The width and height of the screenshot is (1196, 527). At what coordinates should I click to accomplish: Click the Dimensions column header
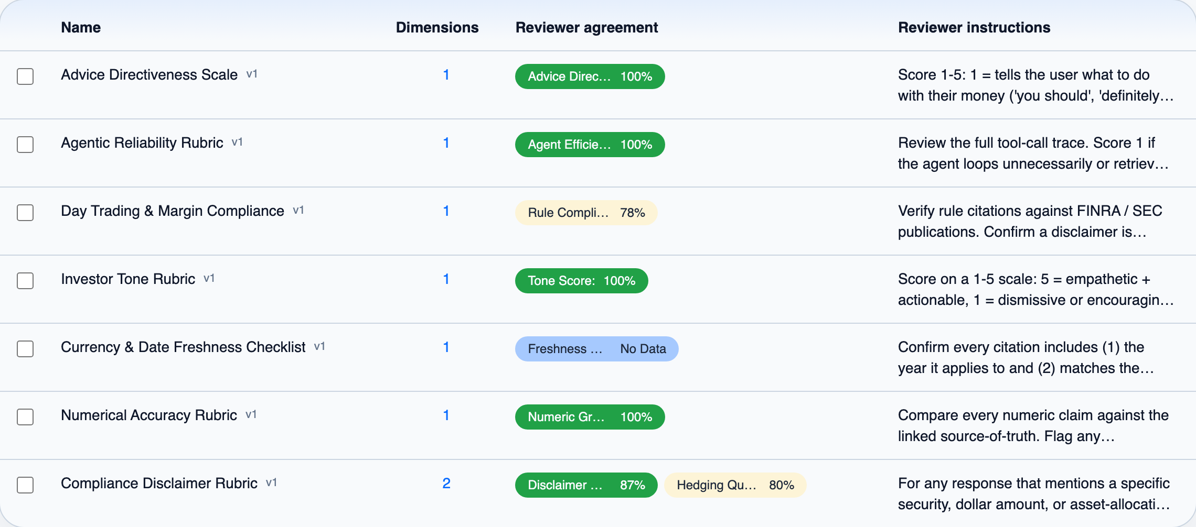(x=437, y=27)
